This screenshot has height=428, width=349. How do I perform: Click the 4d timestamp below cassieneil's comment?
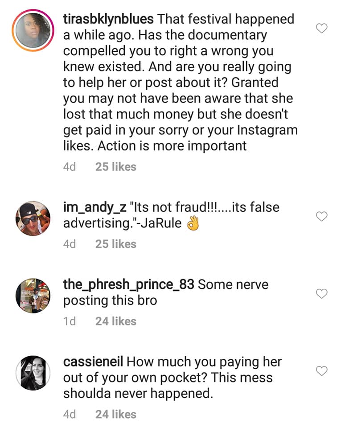(70, 414)
